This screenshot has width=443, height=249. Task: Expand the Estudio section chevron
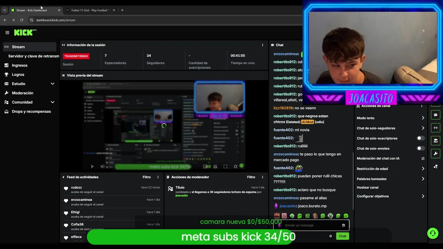[53, 84]
